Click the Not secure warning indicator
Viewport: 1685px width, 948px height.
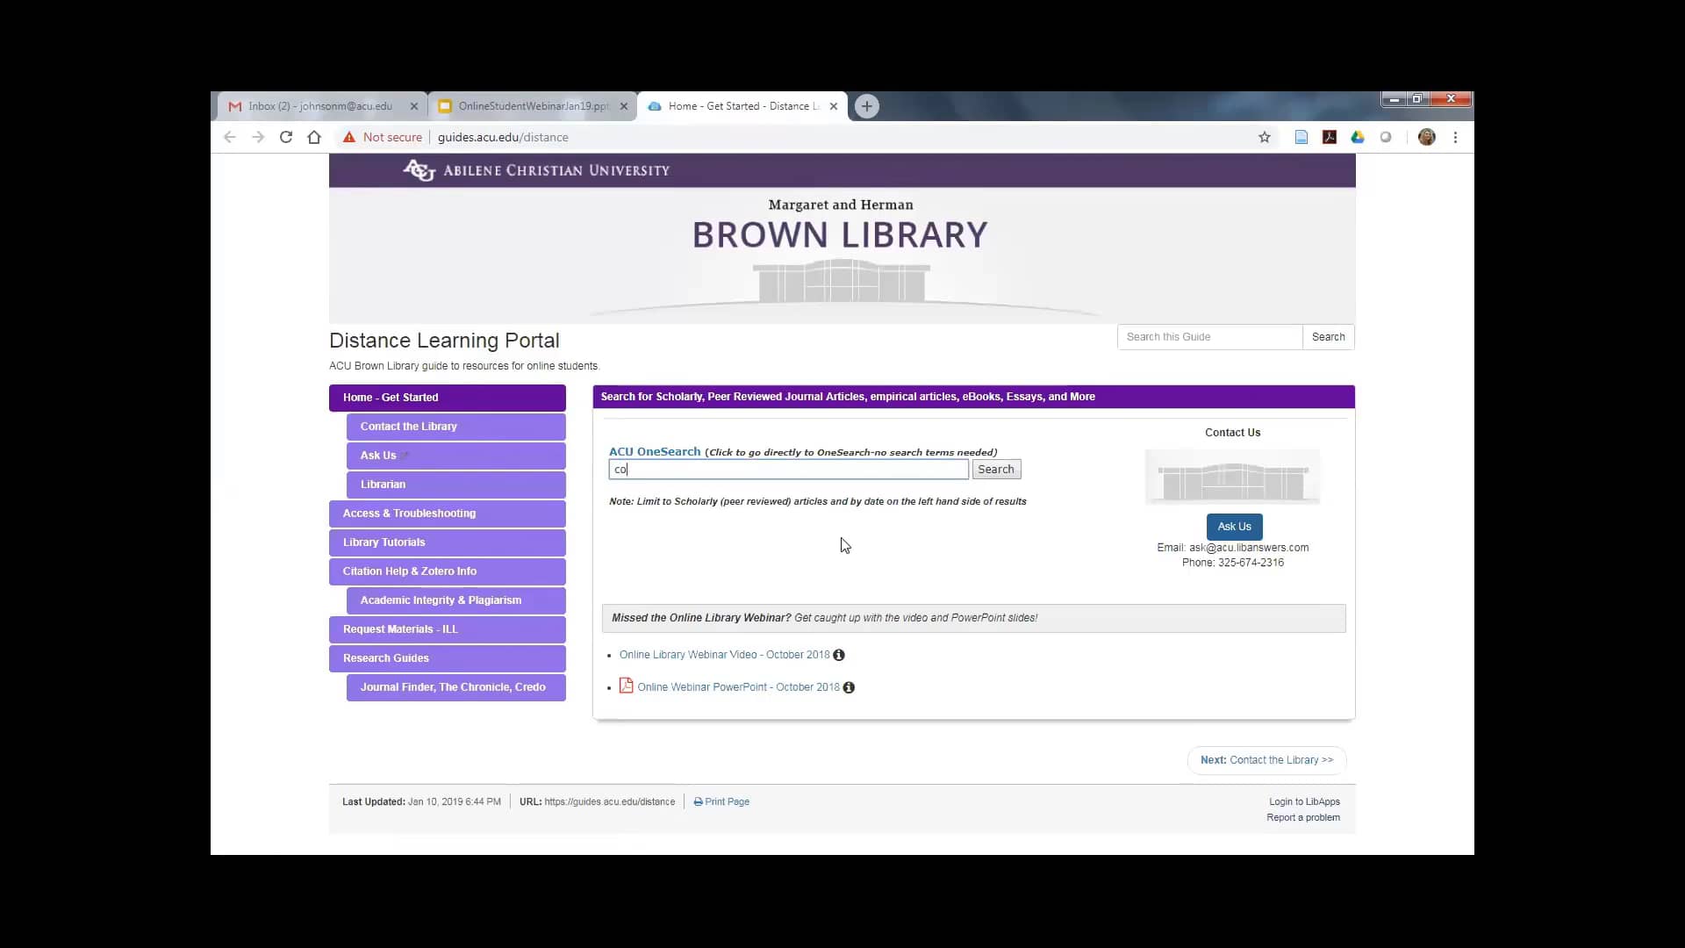click(384, 137)
